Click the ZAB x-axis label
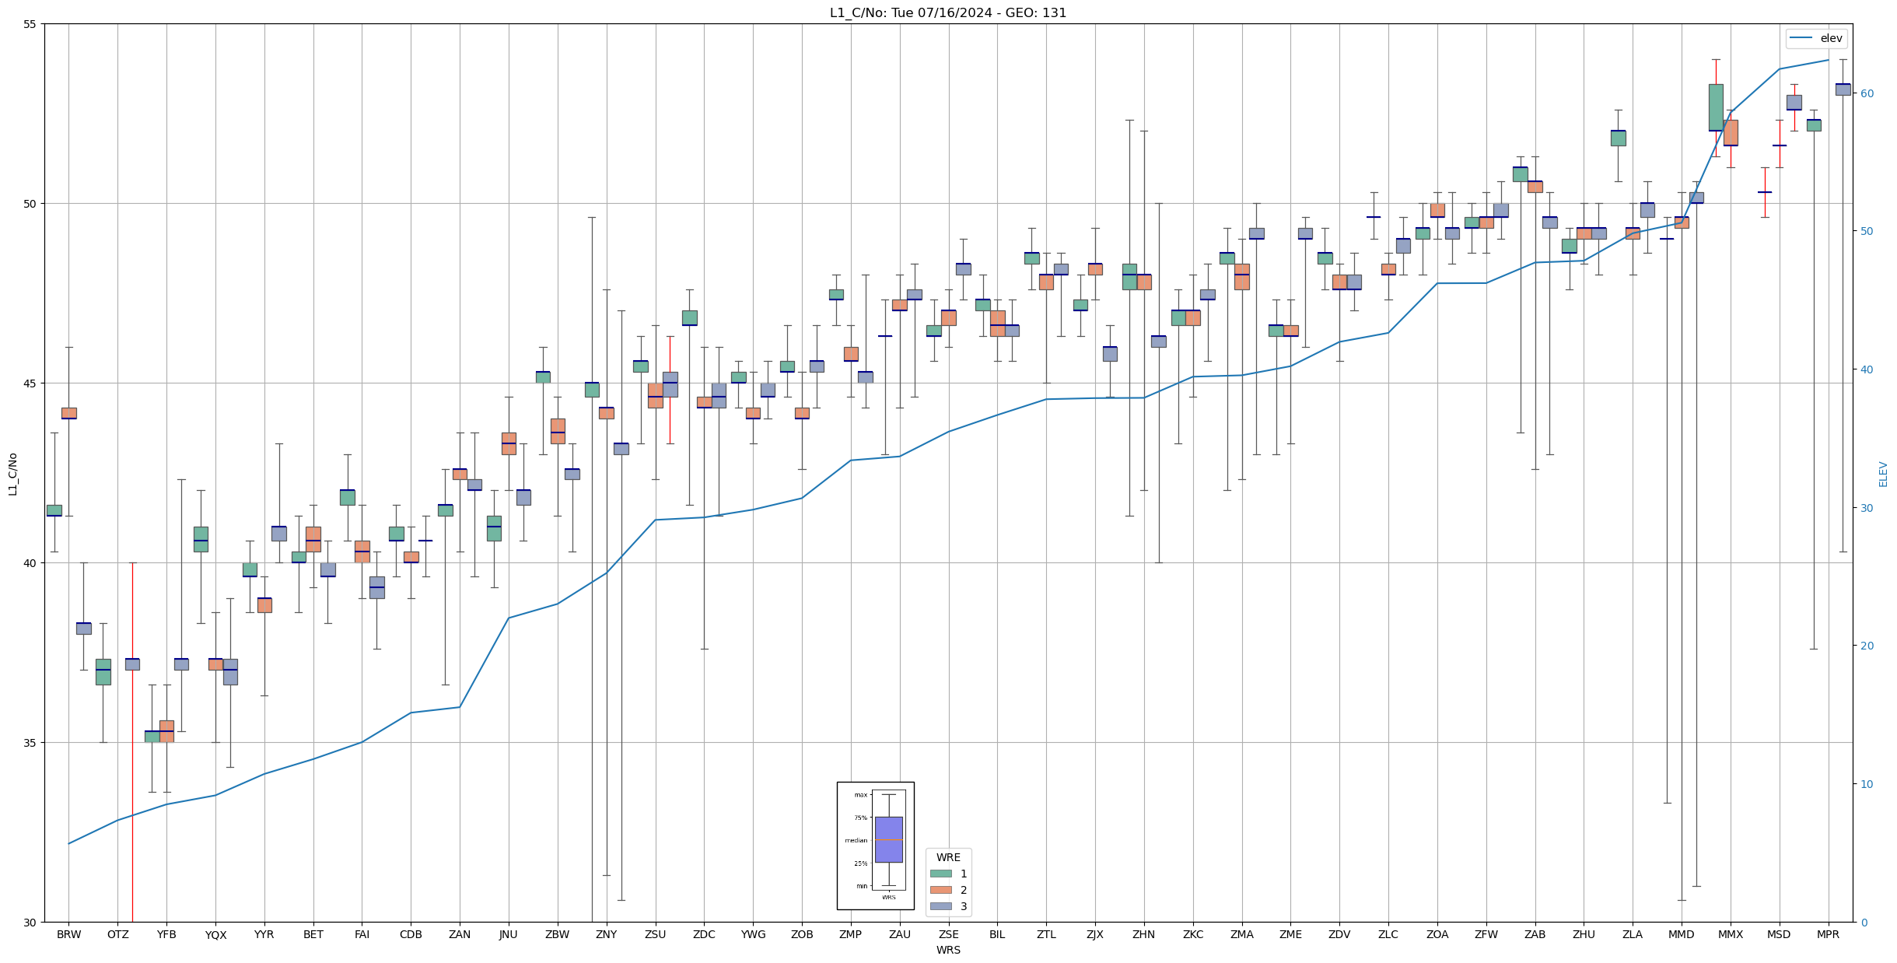 (x=1535, y=934)
